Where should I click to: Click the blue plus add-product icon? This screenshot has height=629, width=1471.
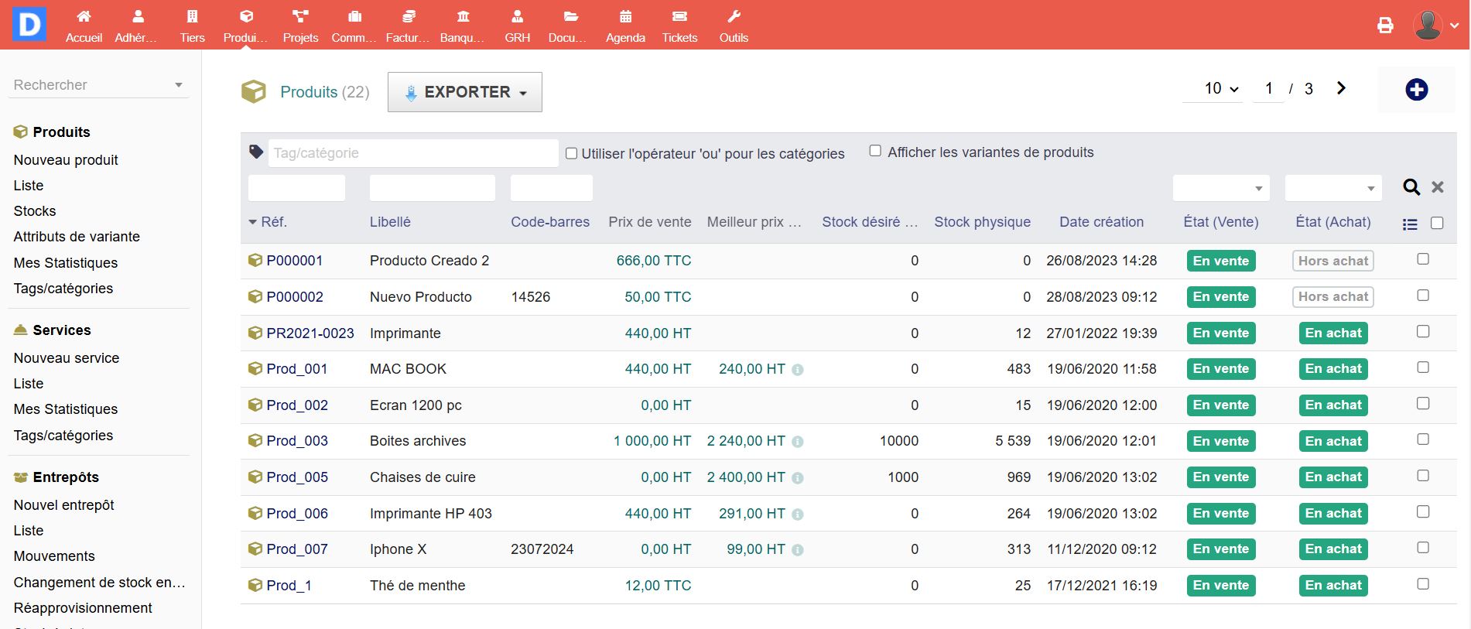point(1416,90)
